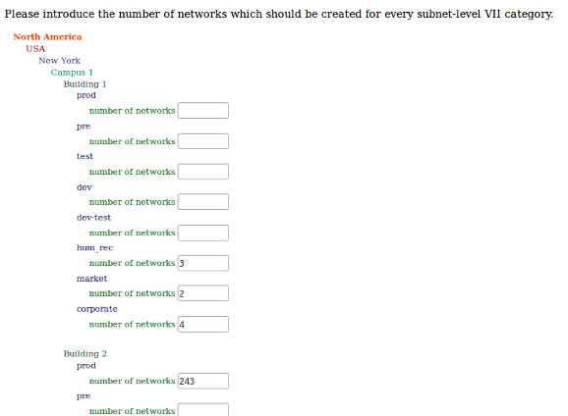Viewport: 568px width, 416px height.
Task: Select the hum_rec category label
Action: click(95, 248)
